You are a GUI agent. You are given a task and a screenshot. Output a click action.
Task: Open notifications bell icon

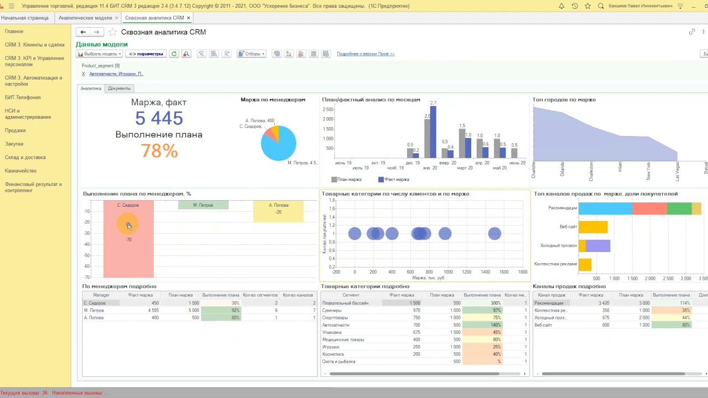561,6
